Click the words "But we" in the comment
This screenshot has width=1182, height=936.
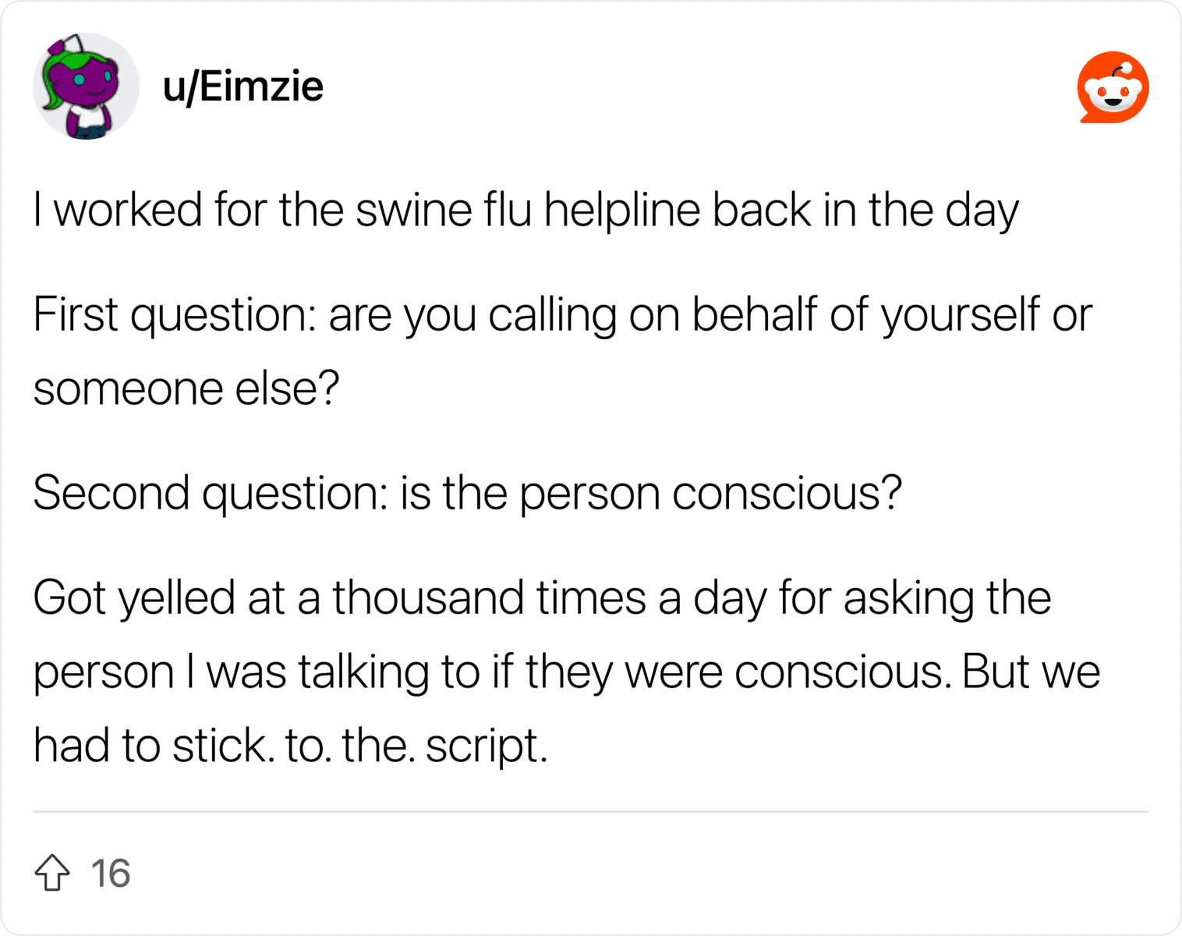(x=1031, y=672)
